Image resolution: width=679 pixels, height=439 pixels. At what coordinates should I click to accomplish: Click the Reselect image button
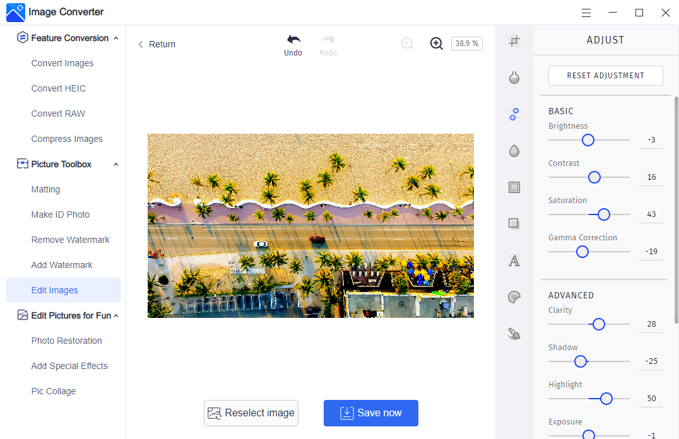pyautogui.click(x=251, y=413)
